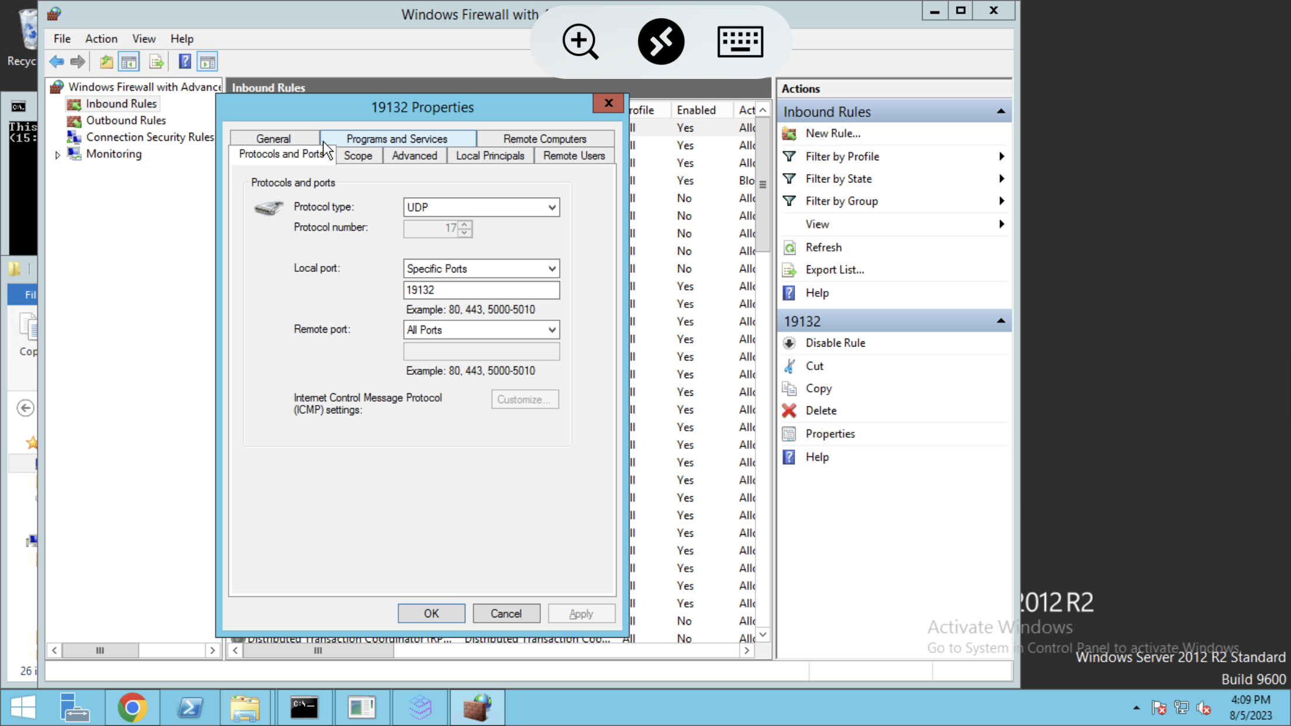Image resolution: width=1291 pixels, height=726 pixels.
Task: Click the toolbar back arrow
Action: click(57, 61)
